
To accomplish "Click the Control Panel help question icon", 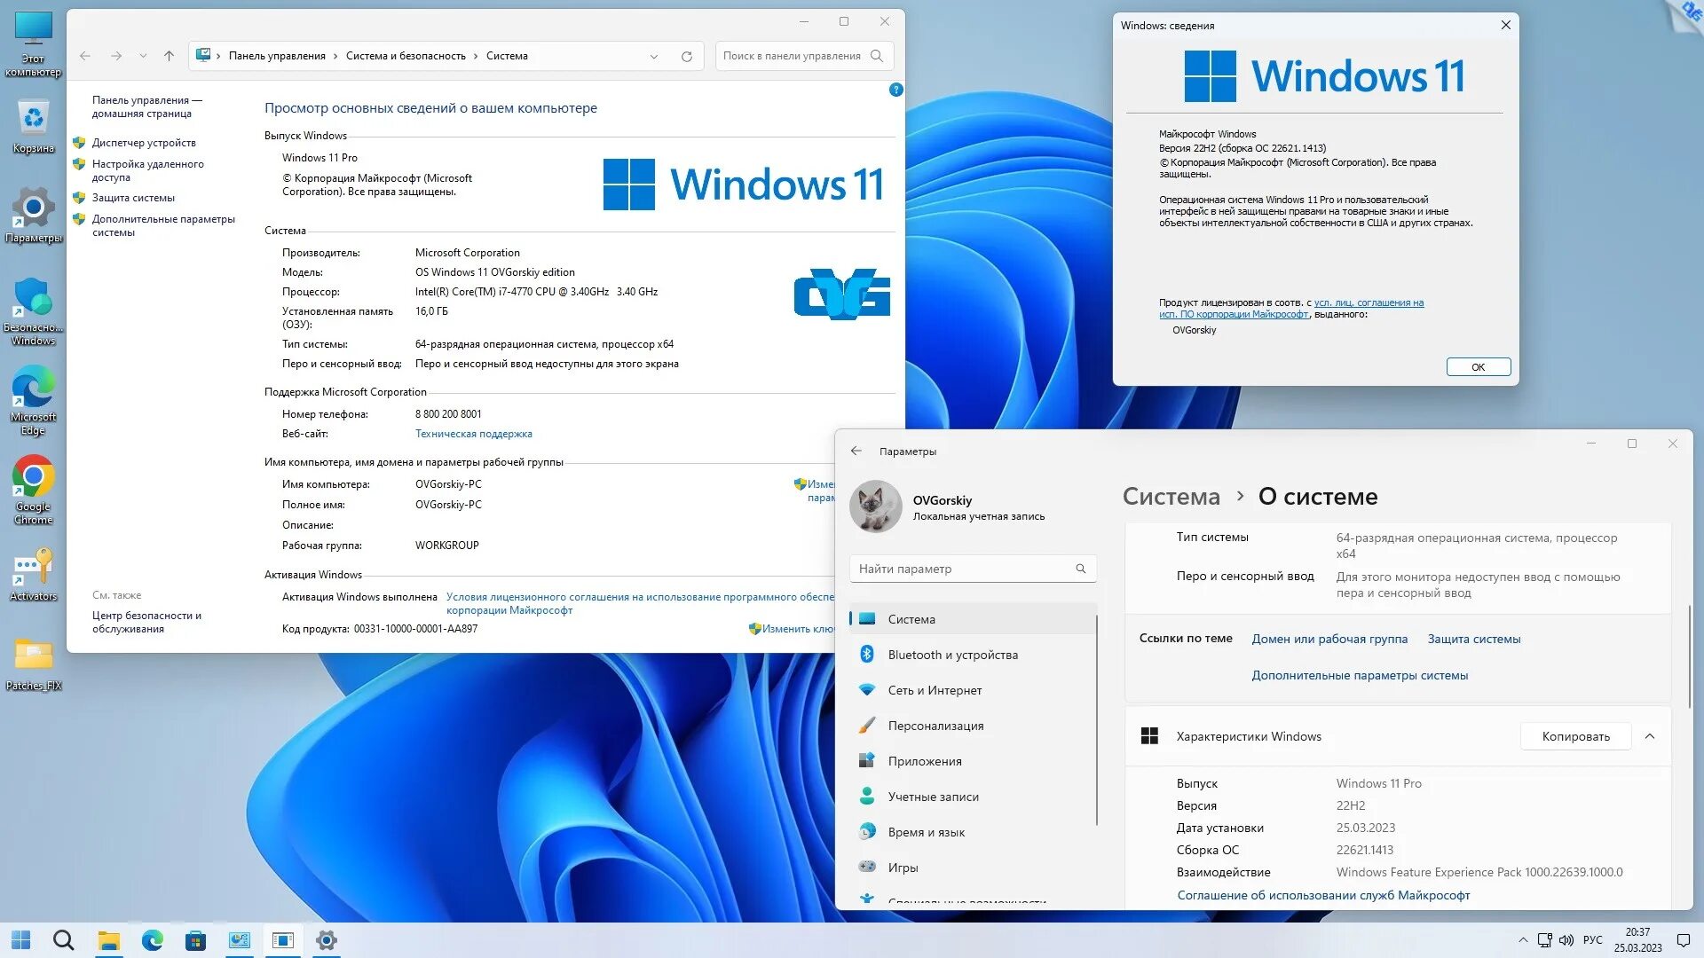I will point(895,90).
